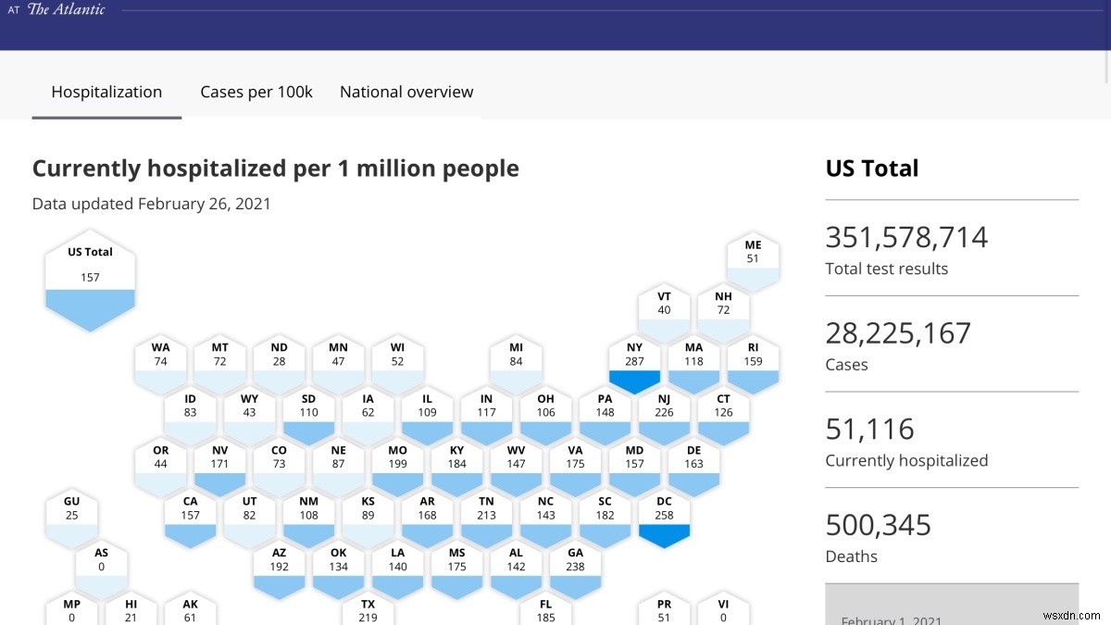Click the CA state hexagon

click(x=190, y=509)
